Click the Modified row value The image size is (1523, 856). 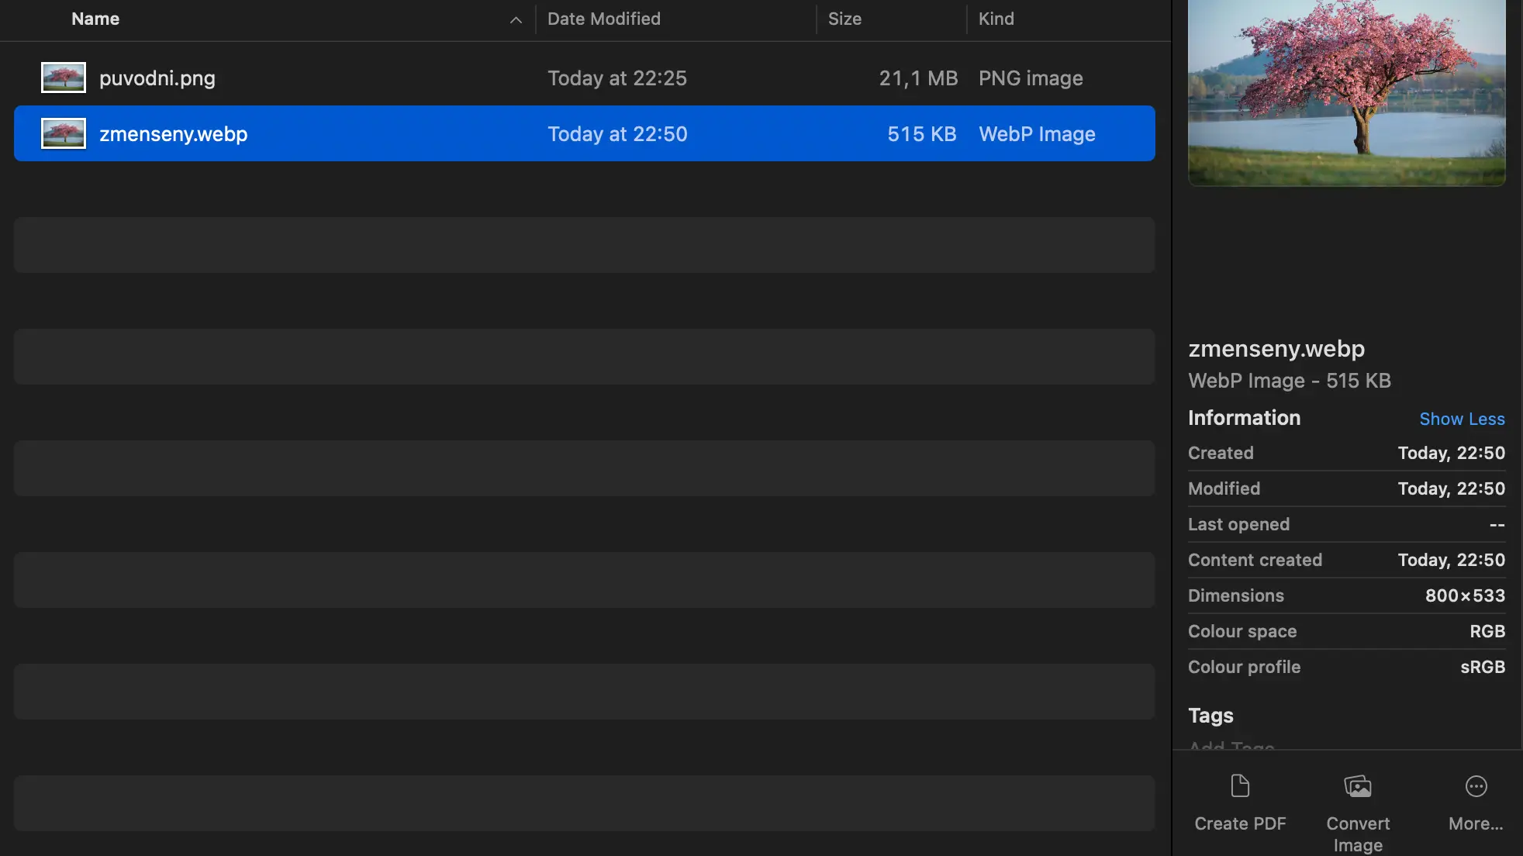click(x=1451, y=488)
